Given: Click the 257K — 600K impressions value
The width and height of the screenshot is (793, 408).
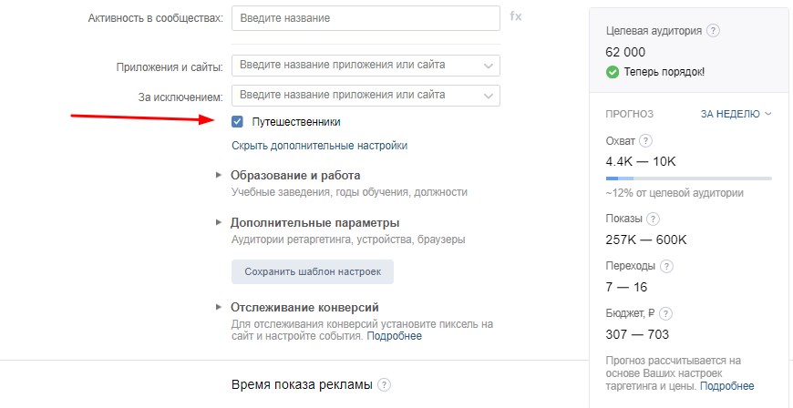Looking at the screenshot, I should click(646, 240).
